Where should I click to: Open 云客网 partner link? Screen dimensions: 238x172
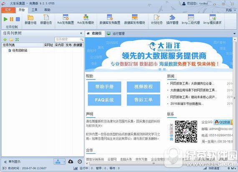pos(112,159)
